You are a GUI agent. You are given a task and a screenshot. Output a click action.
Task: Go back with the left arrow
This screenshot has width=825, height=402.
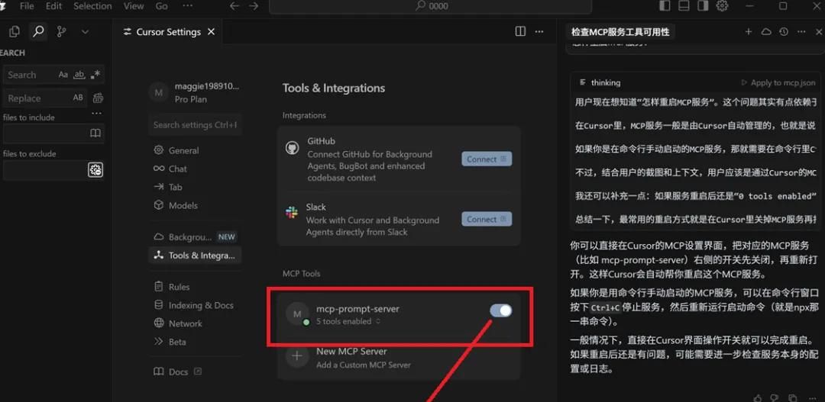click(235, 6)
